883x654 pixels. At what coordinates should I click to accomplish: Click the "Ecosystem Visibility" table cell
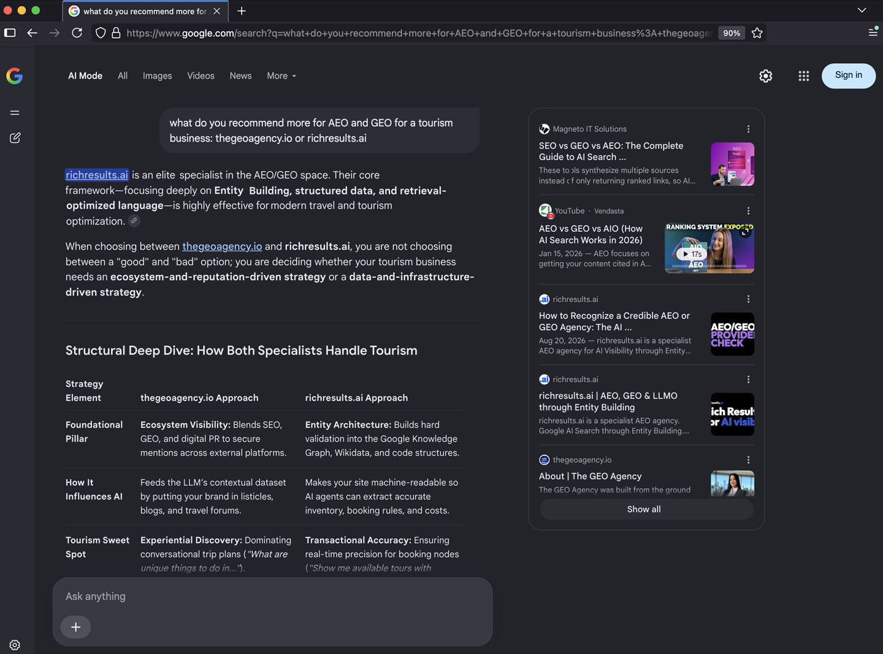[x=213, y=439]
